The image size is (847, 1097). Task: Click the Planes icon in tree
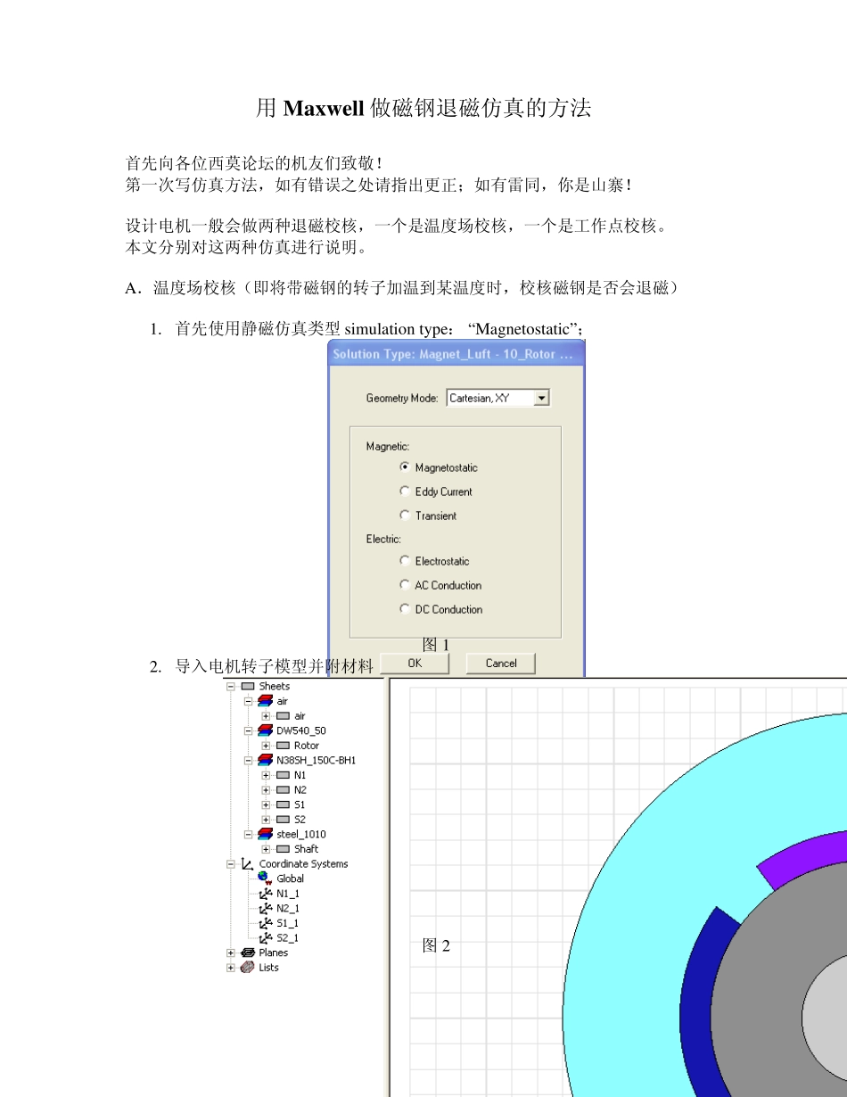point(247,953)
